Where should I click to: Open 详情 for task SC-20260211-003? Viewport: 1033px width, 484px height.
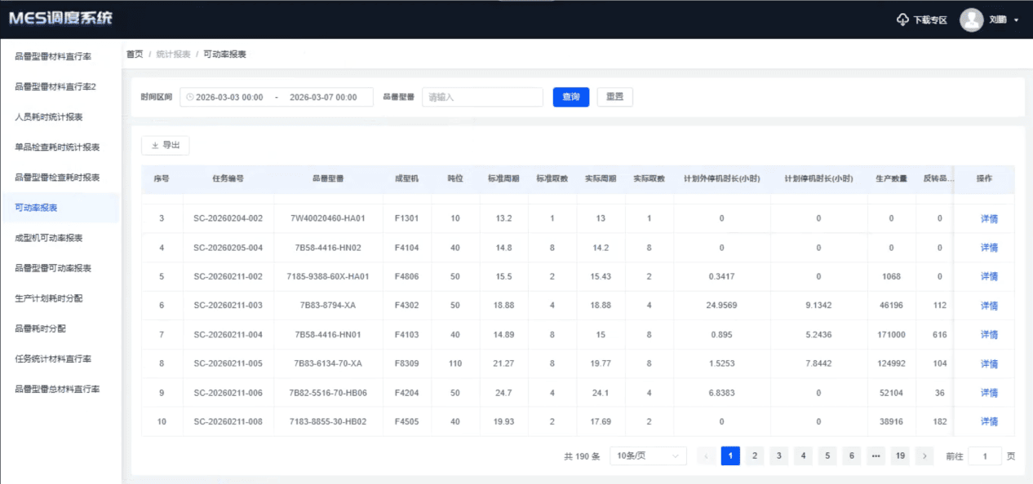[987, 306]
